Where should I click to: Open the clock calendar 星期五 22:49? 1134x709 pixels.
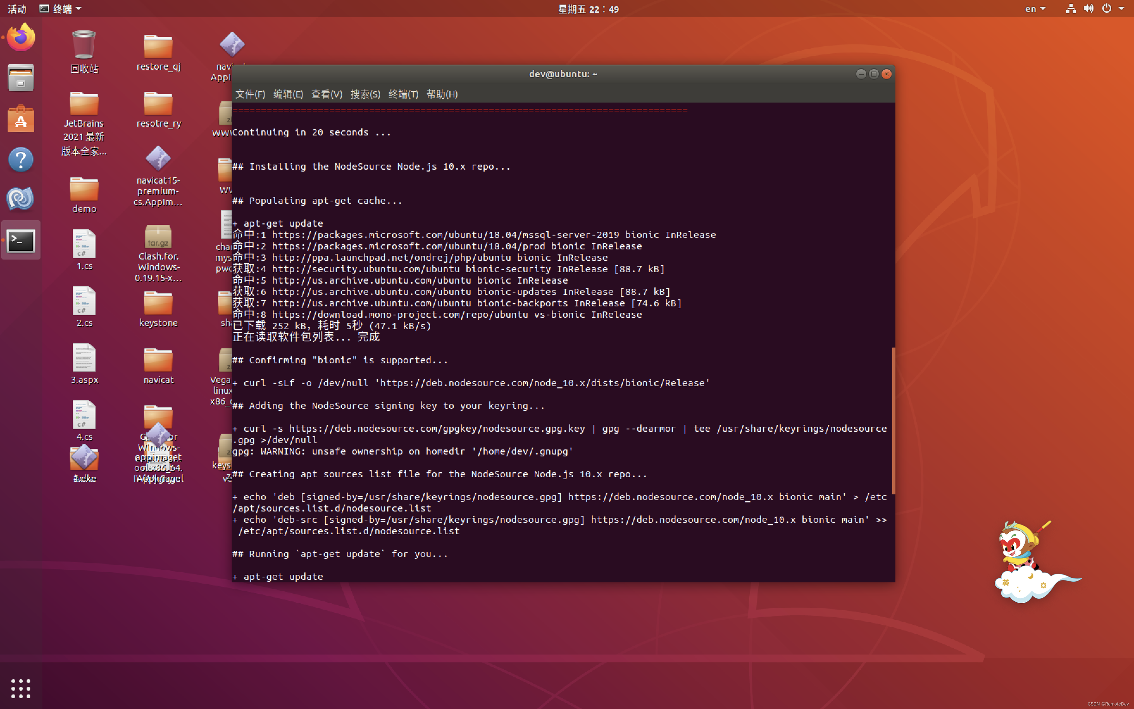588,9
